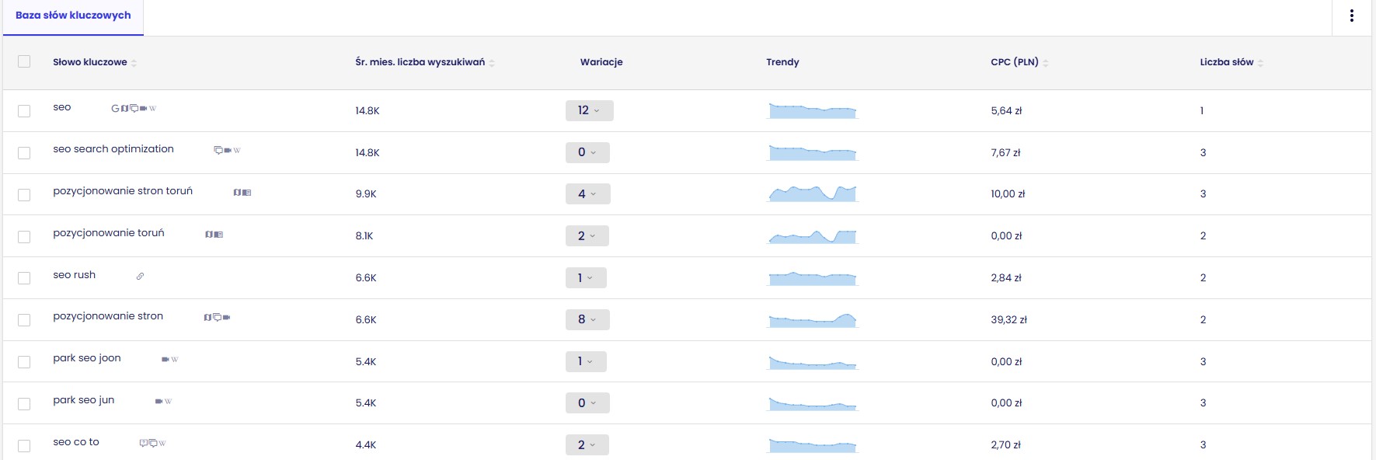Check the box for seo search optimization

pos(24,153)
